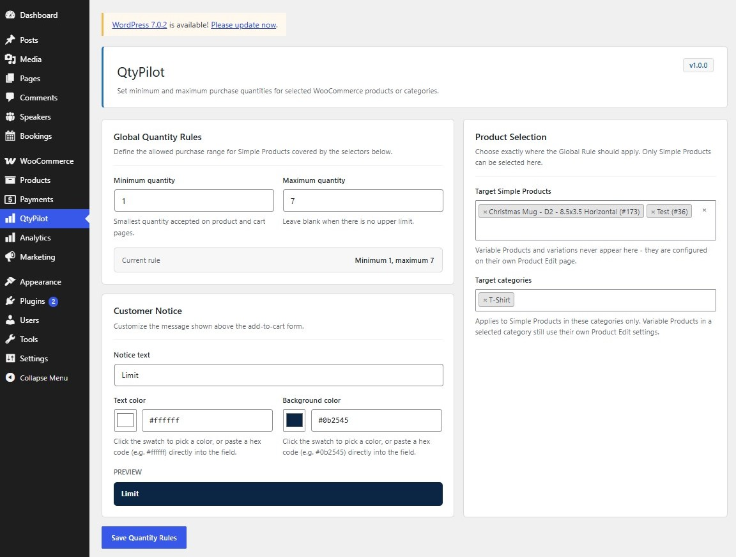This screenshot has height=557, width=736.
Task: Click the Tools wrench icon
Action: (x=10, y=340)
